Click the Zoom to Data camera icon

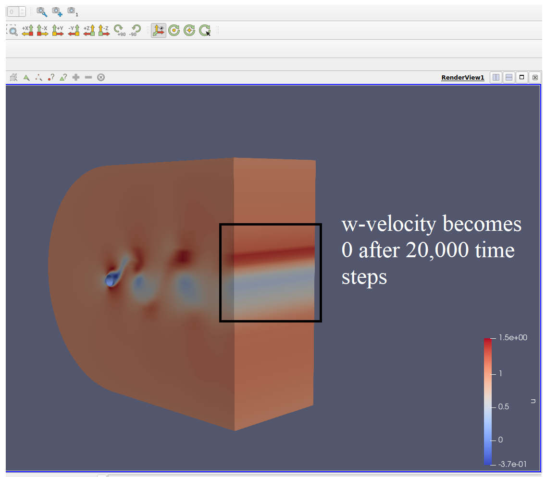click(x=42, y=11)
